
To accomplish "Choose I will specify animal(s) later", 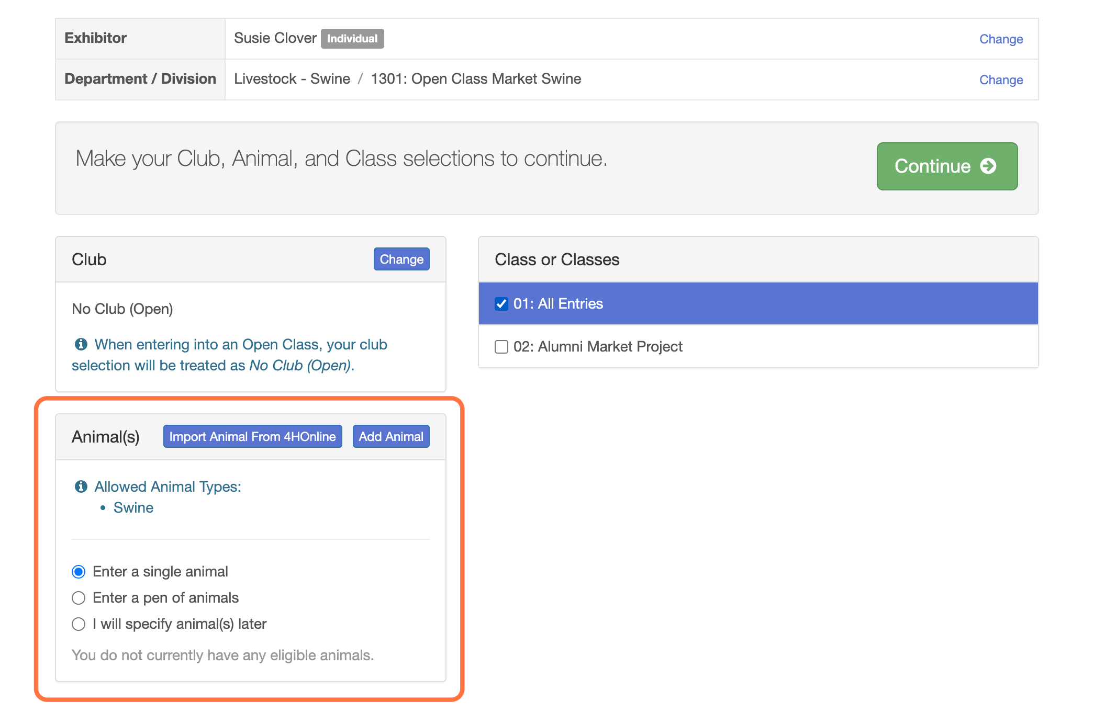I will (x=79, y=624).
